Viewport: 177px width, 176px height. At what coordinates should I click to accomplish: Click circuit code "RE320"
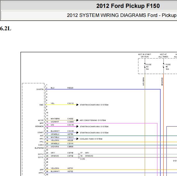pyautogui.click(x=70, y=88)
